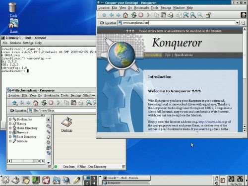Reload page in web browser Konqueror

[x=133, y=15]
